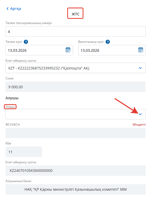Click the Төлем күні date field 13.03.2026
The width and height of the screenshot is (154, 198).
(39, 50)
